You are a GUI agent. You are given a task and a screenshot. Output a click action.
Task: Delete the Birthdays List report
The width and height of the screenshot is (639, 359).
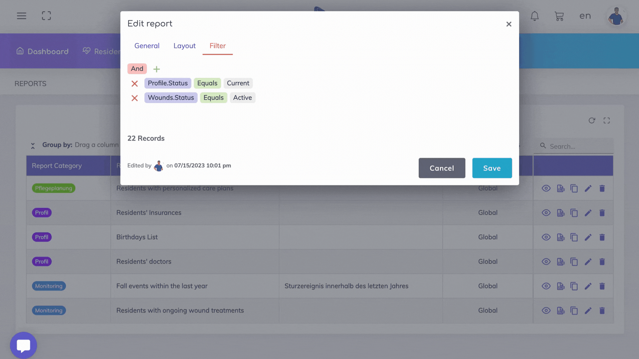(602, 237)
